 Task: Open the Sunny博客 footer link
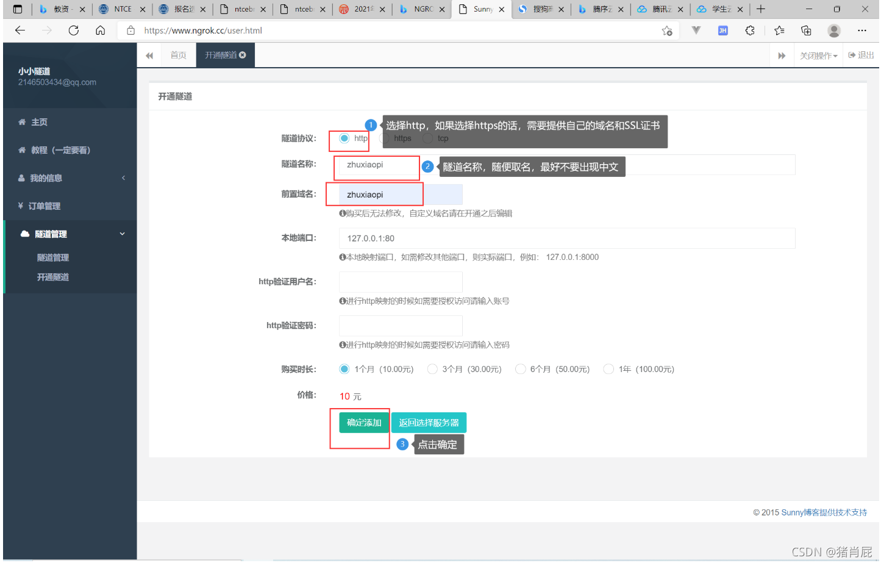click(x=824, y=512)
